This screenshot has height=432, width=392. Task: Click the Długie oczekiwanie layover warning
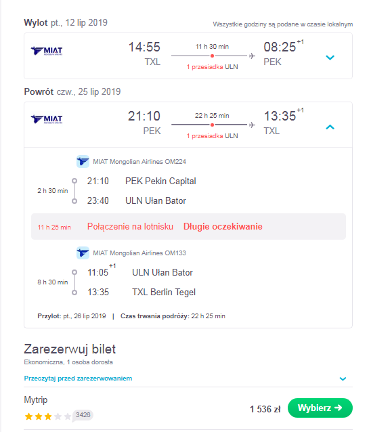(x=223, y=226)
